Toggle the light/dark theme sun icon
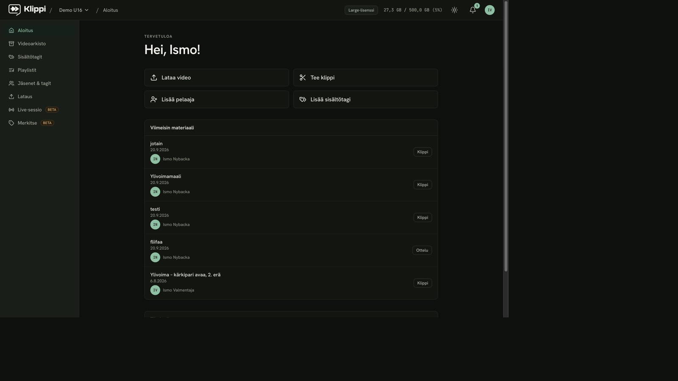Viewport: 678px width, 381px height. [x=454, y=10]
